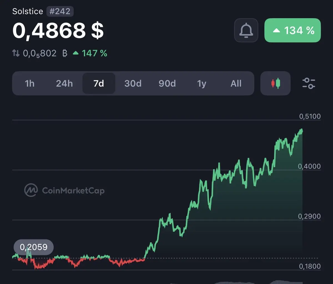The image size is (333, 284).
Task: Switch chart to 30d range
Action: pyautogui.click(x=133, y=83)
